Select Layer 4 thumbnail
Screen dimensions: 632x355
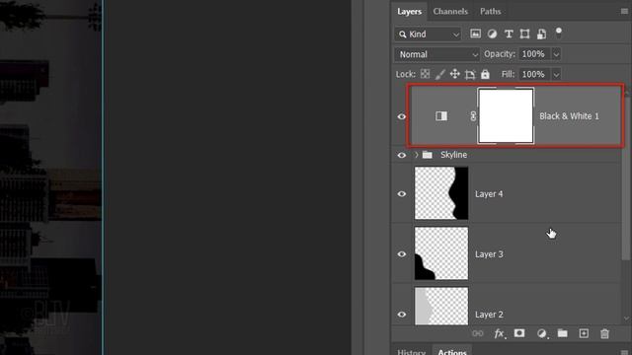click(441, 193)
